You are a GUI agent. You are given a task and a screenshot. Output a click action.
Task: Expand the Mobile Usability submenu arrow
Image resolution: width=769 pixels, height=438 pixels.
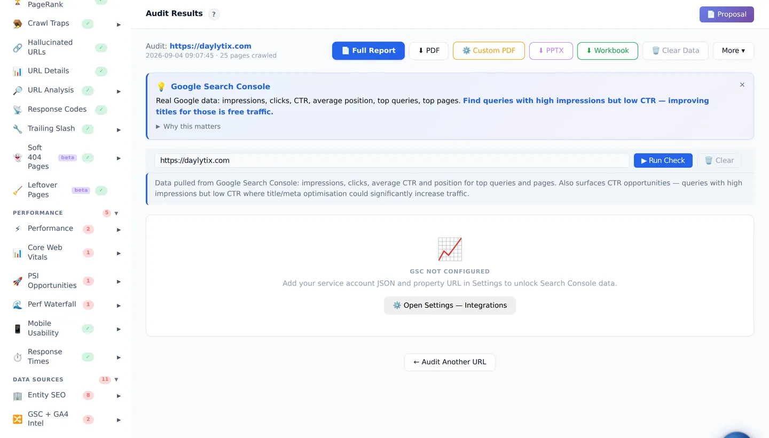[x=119, y=330]
